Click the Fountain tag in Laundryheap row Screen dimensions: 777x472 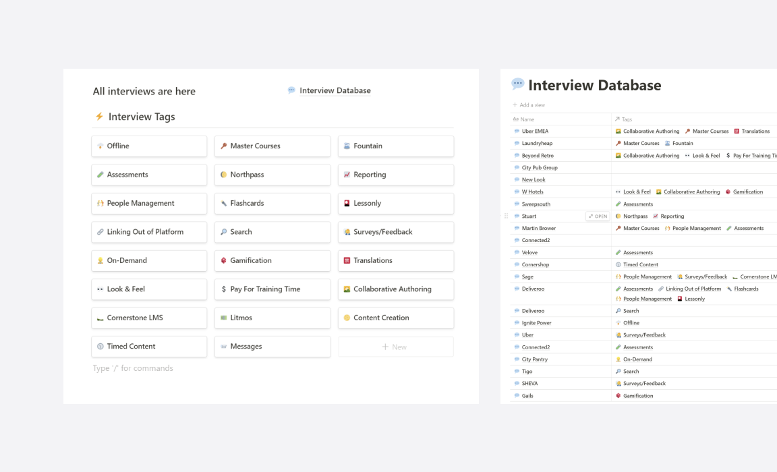pos(679,143)
